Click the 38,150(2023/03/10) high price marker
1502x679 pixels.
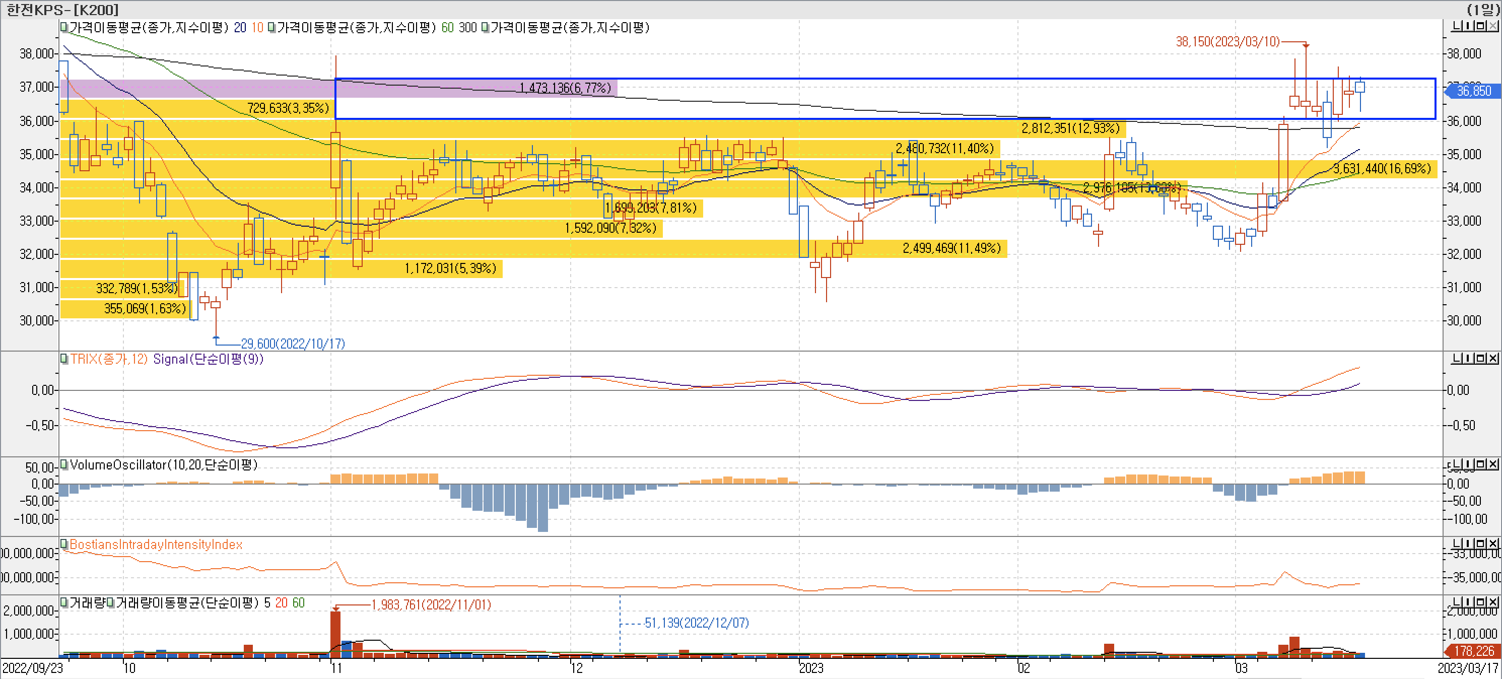coord(1227,41)
